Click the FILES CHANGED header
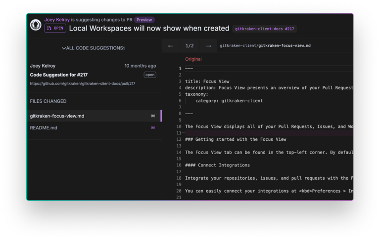Viewport: 380px width, 240px height. (x=48, y=101)
